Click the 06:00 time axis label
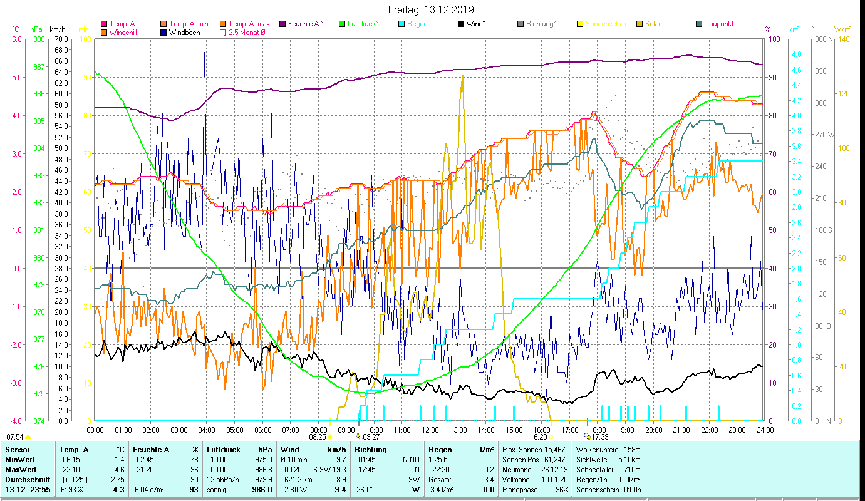 pyautogui.click(x=262, y=430)
